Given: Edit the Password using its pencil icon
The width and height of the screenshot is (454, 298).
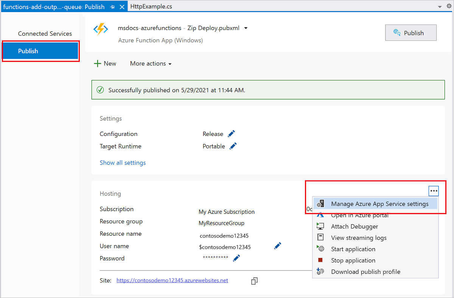Looking at the screenshot, I should click(236, 258).
